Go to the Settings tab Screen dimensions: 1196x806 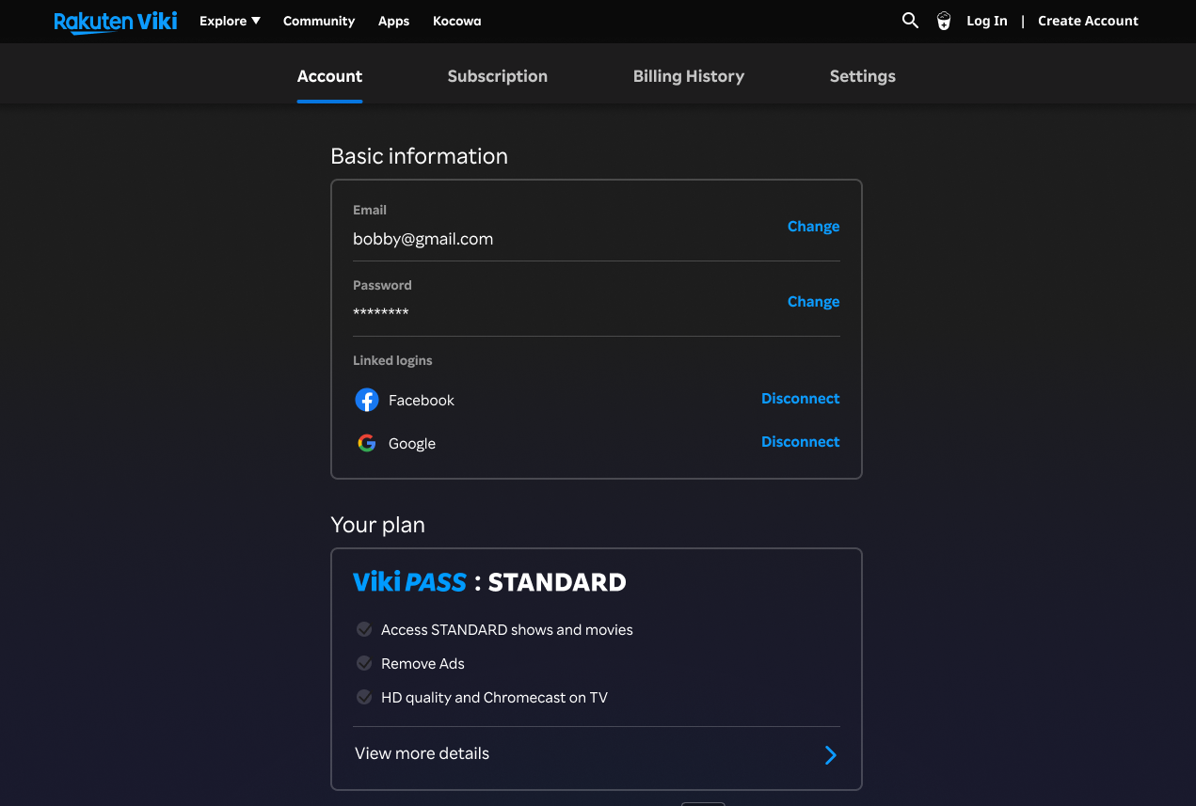tap(862, 76)
